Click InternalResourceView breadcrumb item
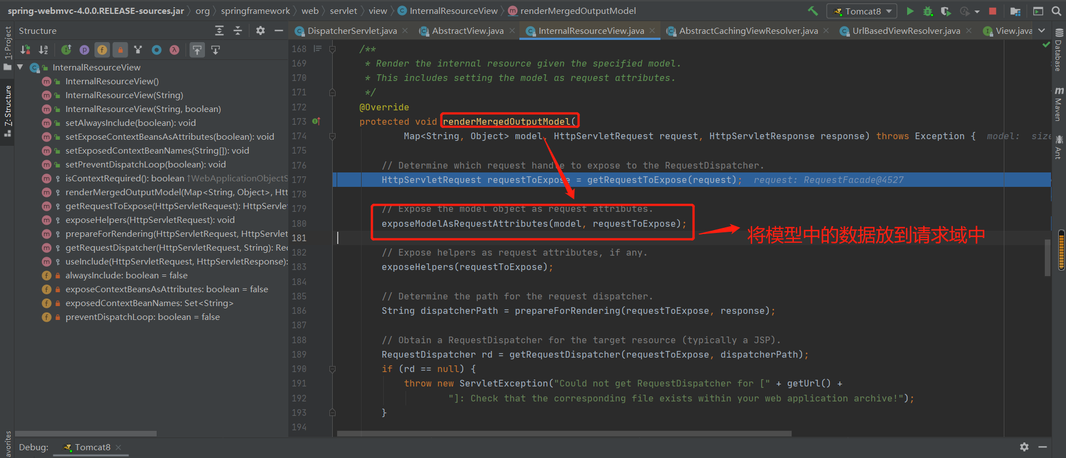The image size is (1066, 458). point(447,11)
